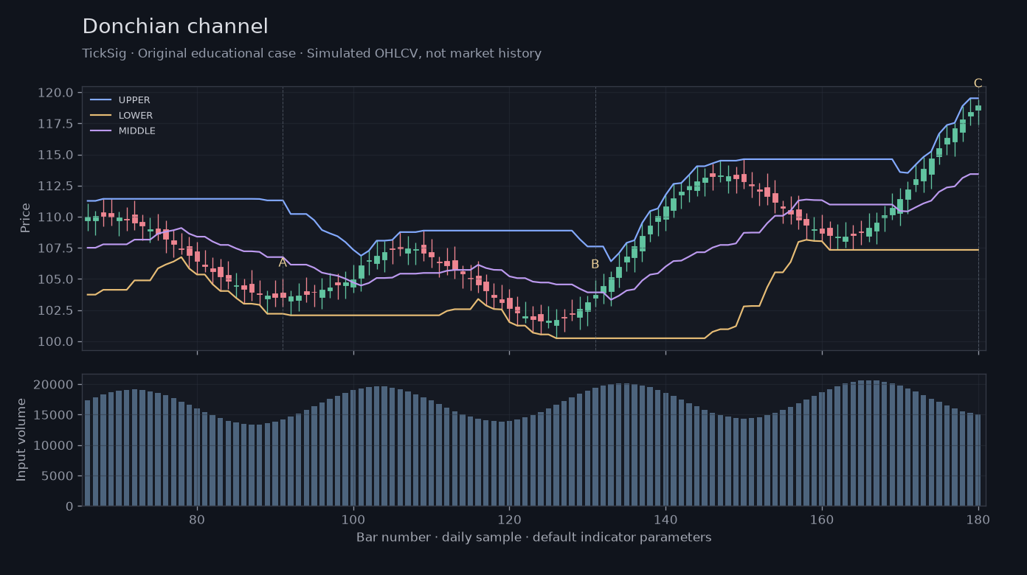Click the "Input volume" axis label
This screenshot has width=1027, height=575.
click(22, 439)
